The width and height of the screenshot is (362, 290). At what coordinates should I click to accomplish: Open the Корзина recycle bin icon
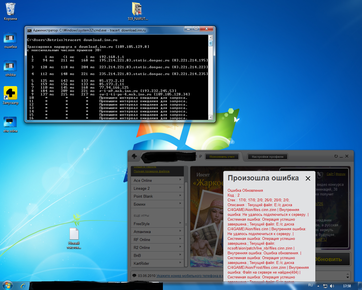pyautogui.click(x=10, y=10)
